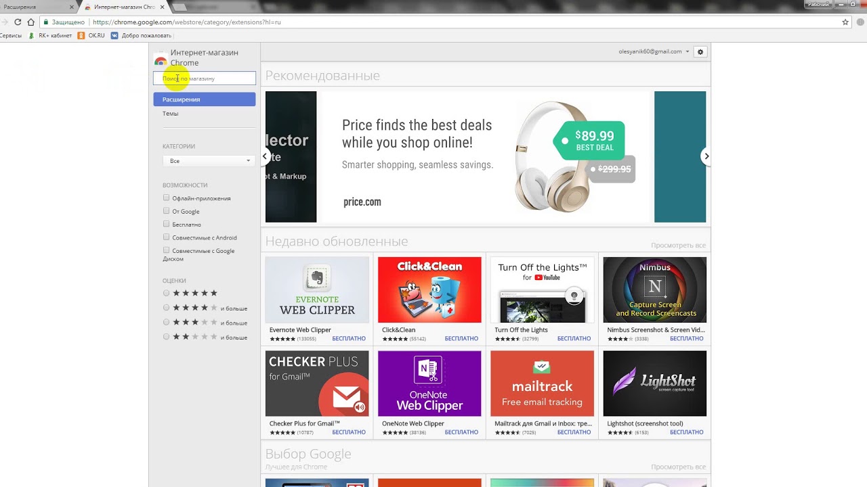Screen dimensions: 867x487
Task: Click the Evernote Web Clipper title text
Action: coord(300,330)
